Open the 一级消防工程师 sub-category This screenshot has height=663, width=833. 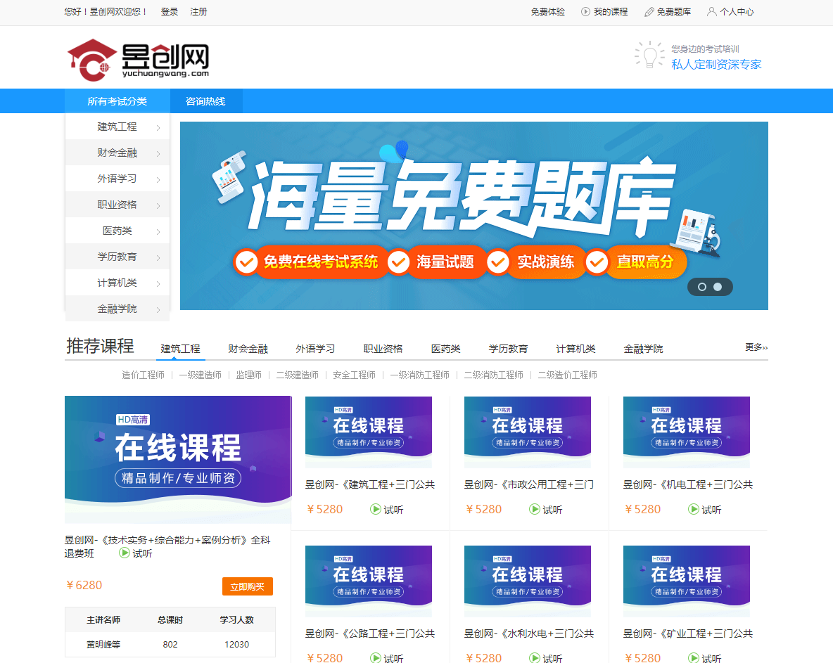pos(420,375)
